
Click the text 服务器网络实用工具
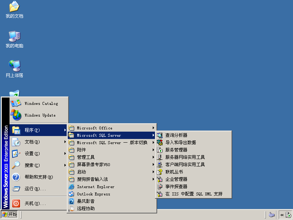185,157
